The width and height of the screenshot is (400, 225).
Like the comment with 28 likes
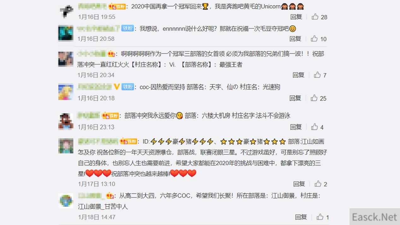click(x=315, y=17)
